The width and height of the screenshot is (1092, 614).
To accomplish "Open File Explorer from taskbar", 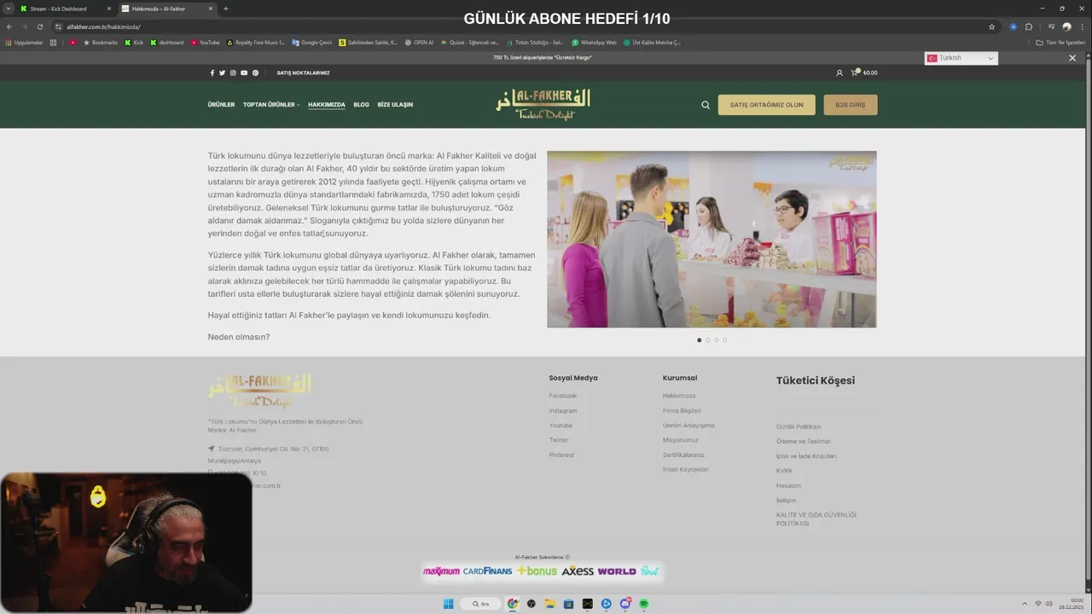I will coord(550,604).
